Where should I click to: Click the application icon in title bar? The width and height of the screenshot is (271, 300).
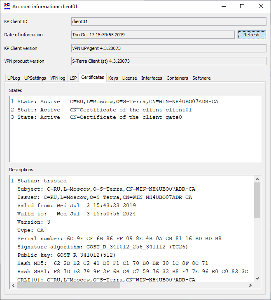pos(7,6)
